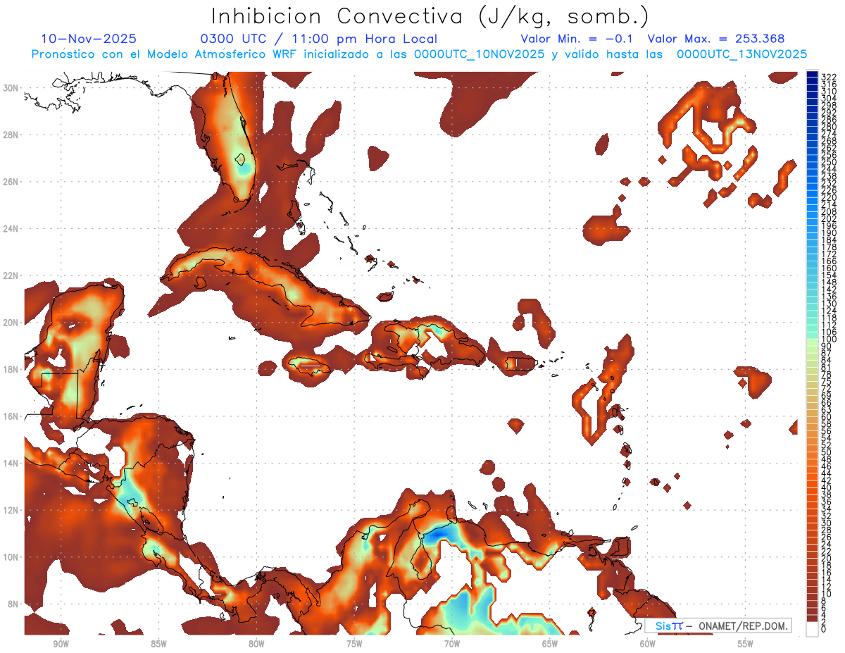The height and width of the screenshot is (653, 845).
Task: Click the darkest blue 322 colorbar swatch
Action: click(x=813, y=75)
